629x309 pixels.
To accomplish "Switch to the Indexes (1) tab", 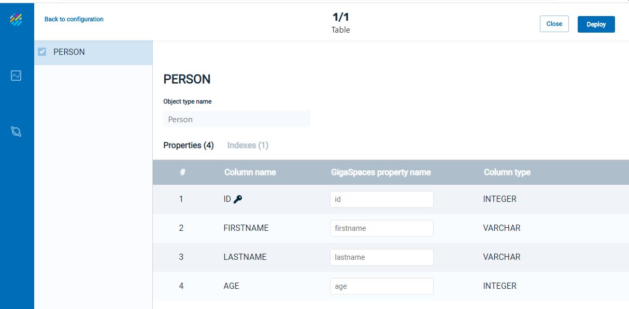I will pyautogui.click(x=248, y=145).
